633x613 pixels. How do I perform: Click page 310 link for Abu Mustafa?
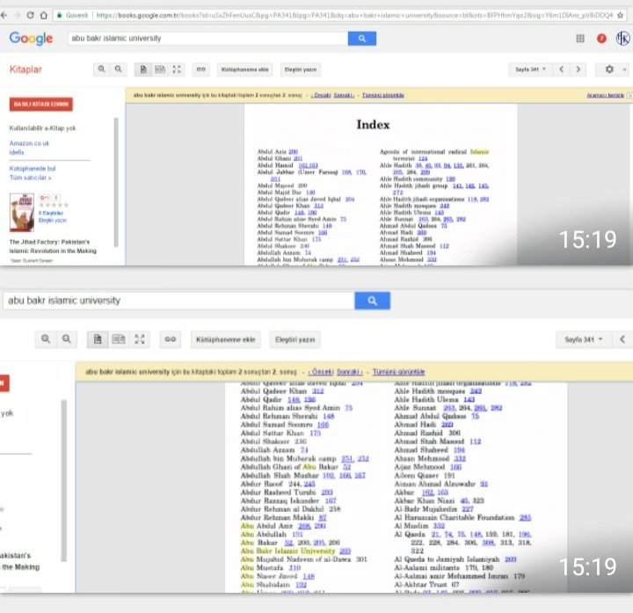[295, 568]
